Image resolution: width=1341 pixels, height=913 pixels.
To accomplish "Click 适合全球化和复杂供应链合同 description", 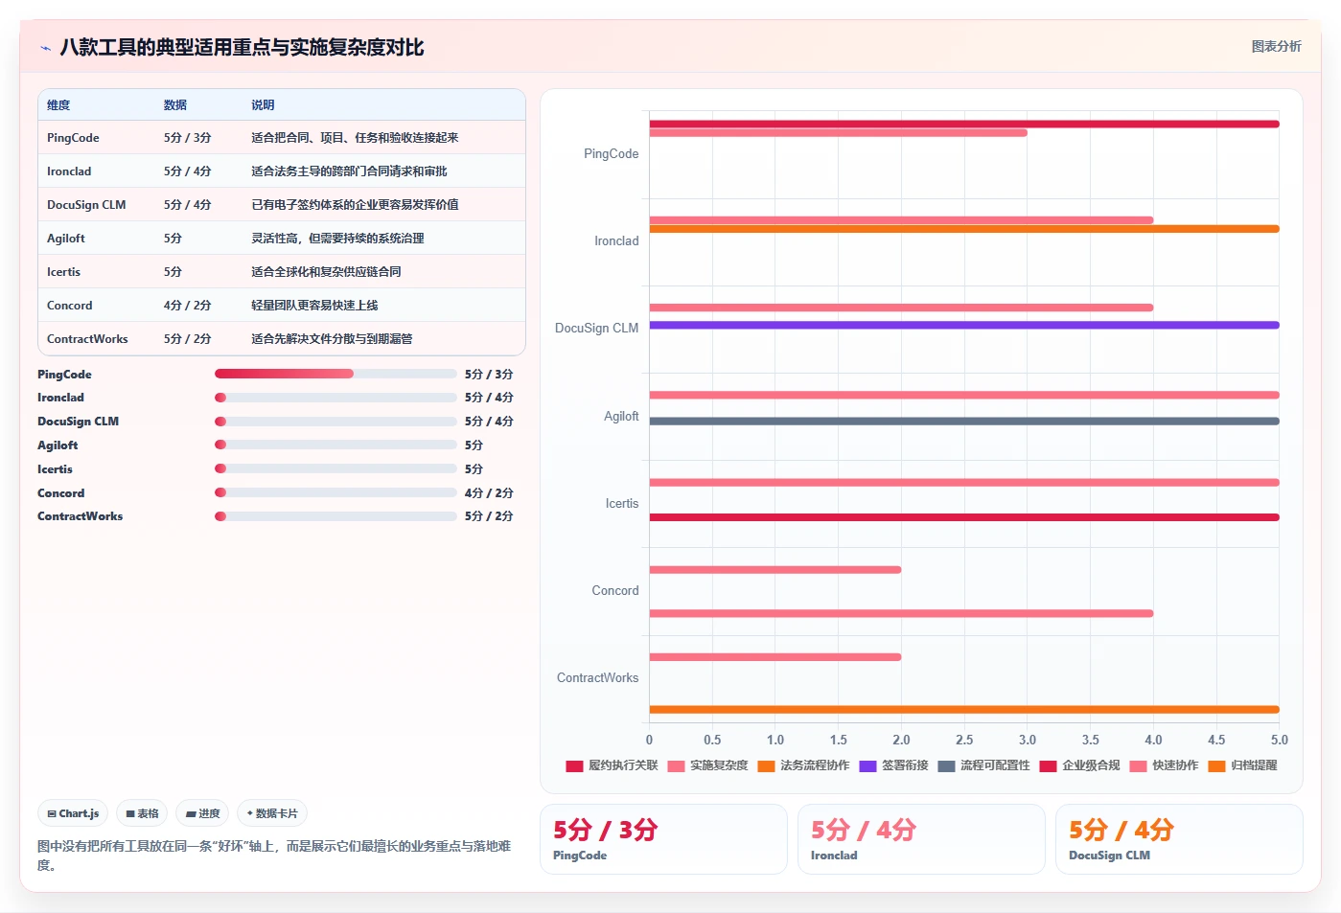I will click(326, 272).
